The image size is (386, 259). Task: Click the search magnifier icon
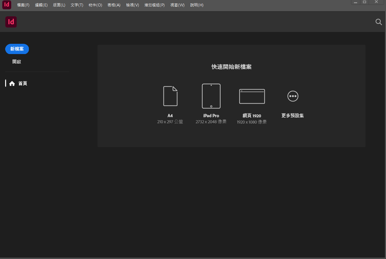[379, 22]
